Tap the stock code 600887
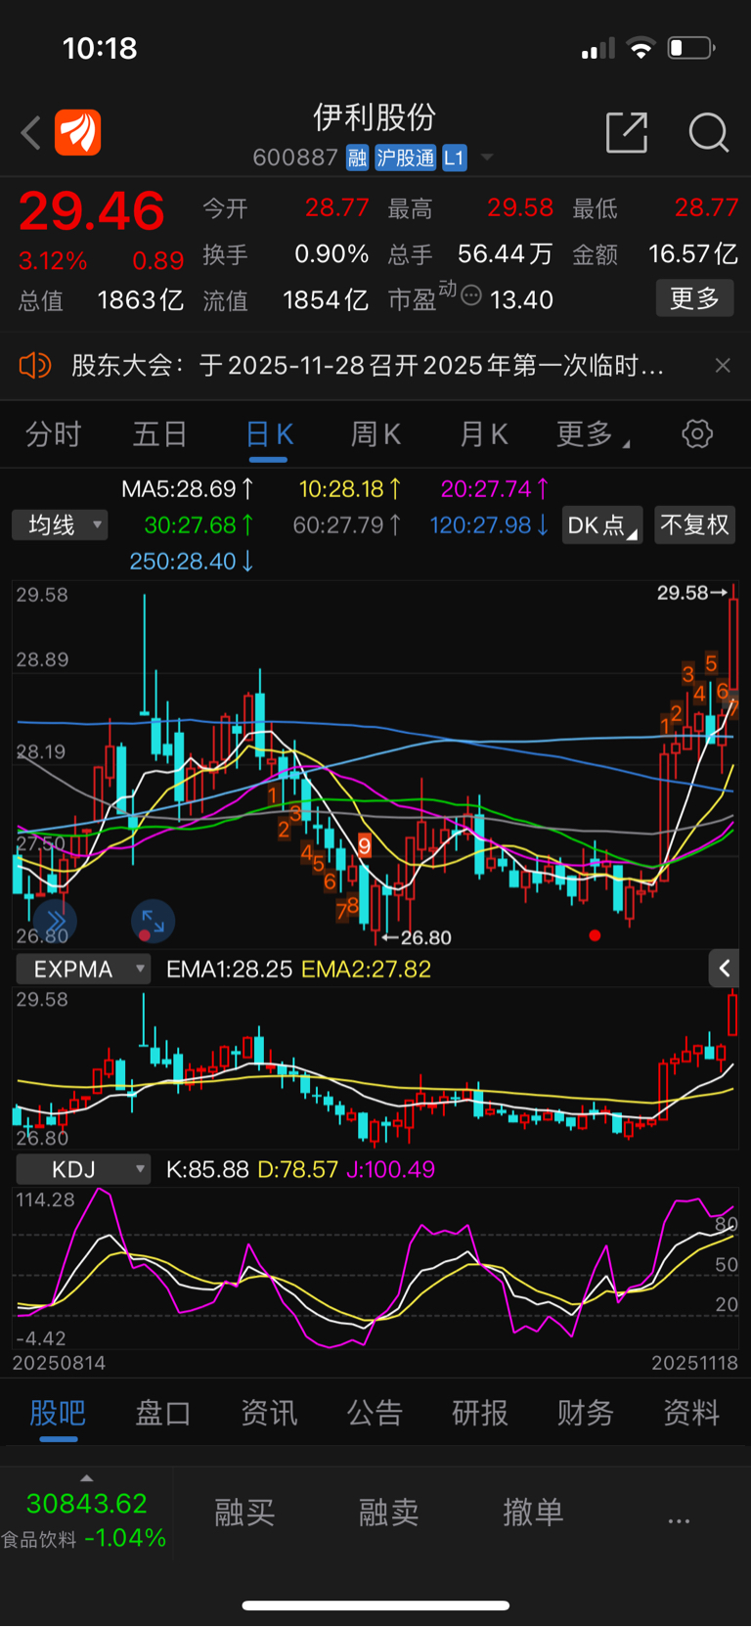Screen dimensions: 751x1627 (x=295, y=158)
